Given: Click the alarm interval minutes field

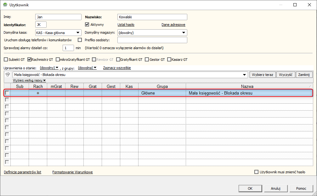Looking at the screenshot, I should [x=68, y=48].
